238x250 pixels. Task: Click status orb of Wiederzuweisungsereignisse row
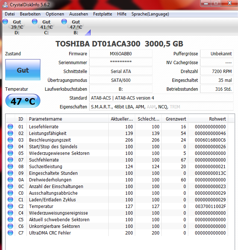pos(10,213)
